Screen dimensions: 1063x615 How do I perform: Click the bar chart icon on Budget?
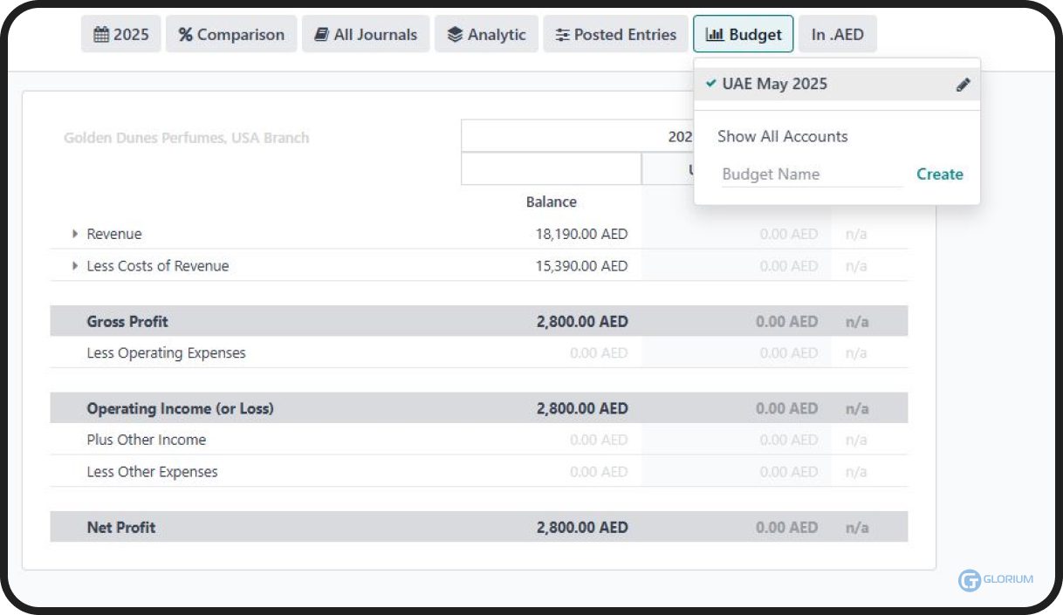pyautogui.click(x=714, y=35)
